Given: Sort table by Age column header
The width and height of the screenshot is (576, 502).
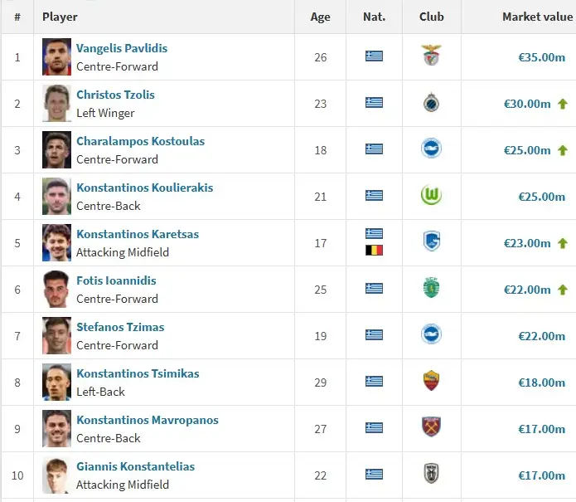Looking at the screenshot, I should (x=320, y=17).
